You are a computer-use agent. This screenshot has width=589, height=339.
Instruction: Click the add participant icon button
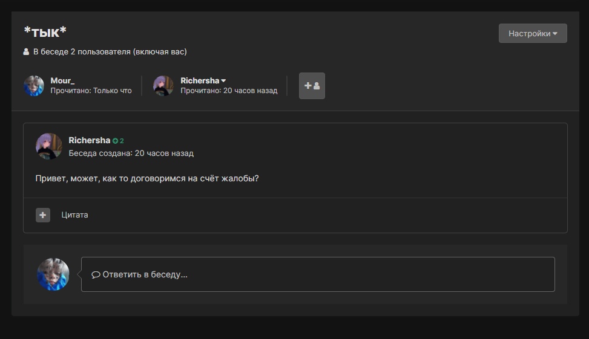pyautogui.click(x=312, y=86)
